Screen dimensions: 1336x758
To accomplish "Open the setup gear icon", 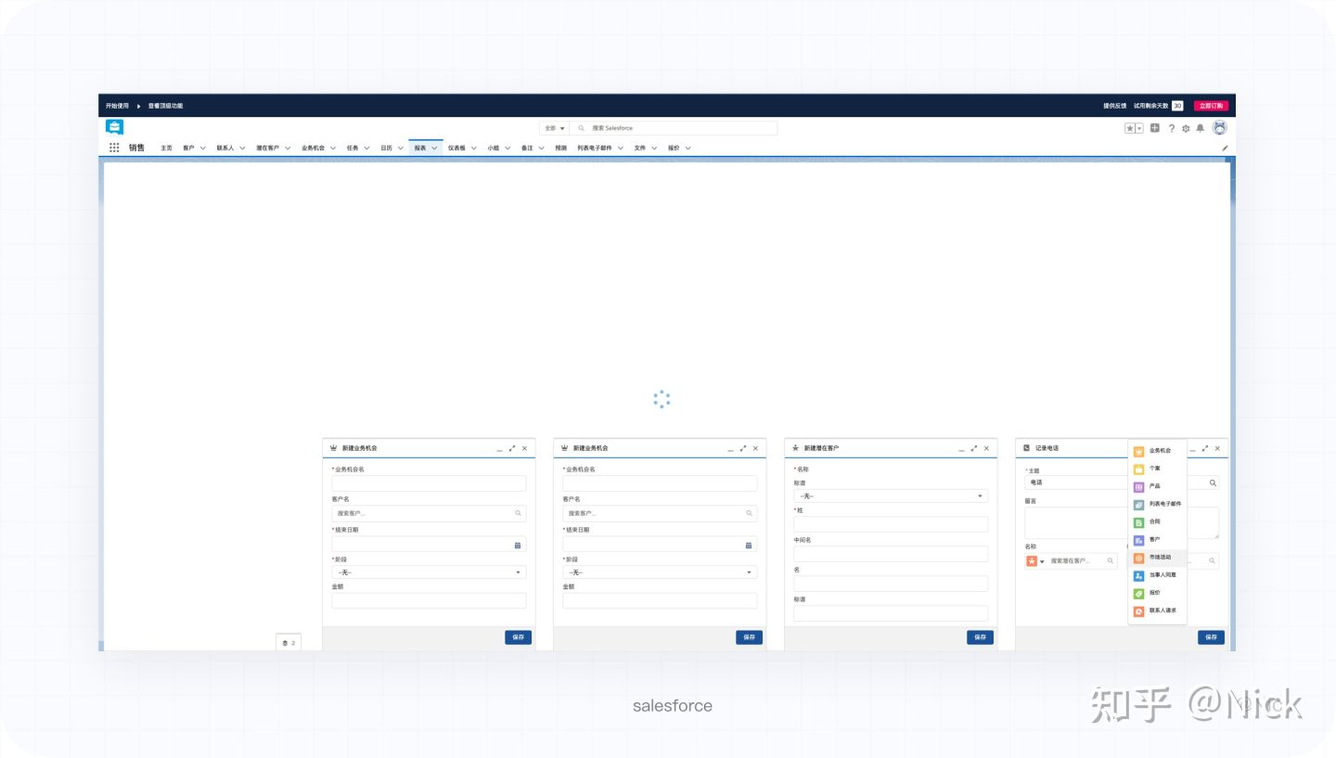I will (1186, 128).
